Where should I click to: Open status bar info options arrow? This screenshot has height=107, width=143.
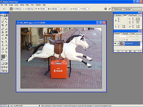click(x=39, y=106)
